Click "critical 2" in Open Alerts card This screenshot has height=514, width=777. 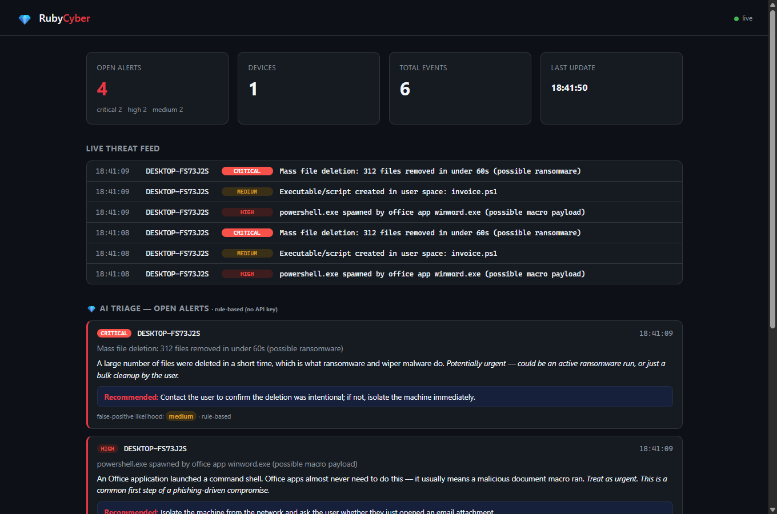tap(109, 110)
